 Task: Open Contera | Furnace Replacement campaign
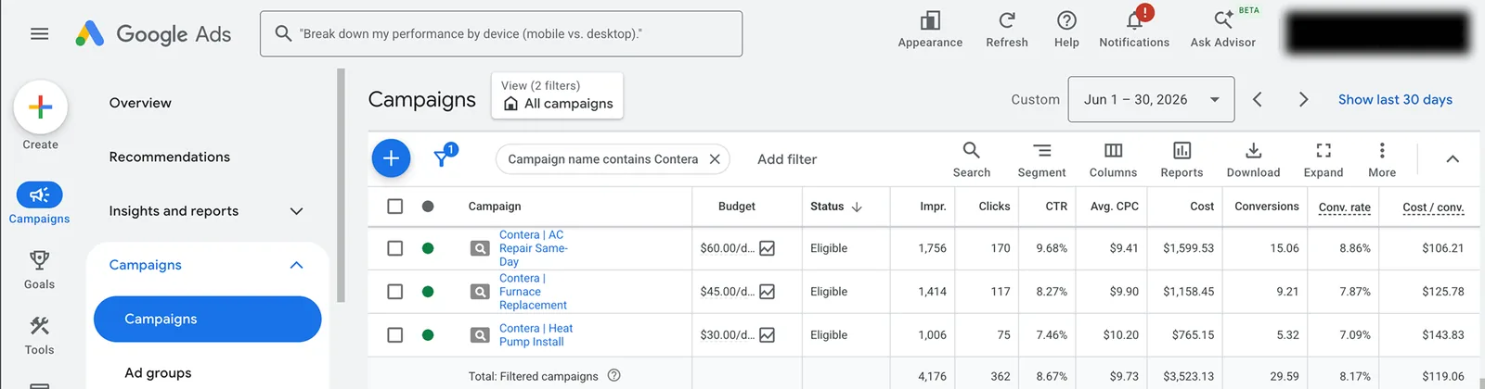(x=533, y=292)
